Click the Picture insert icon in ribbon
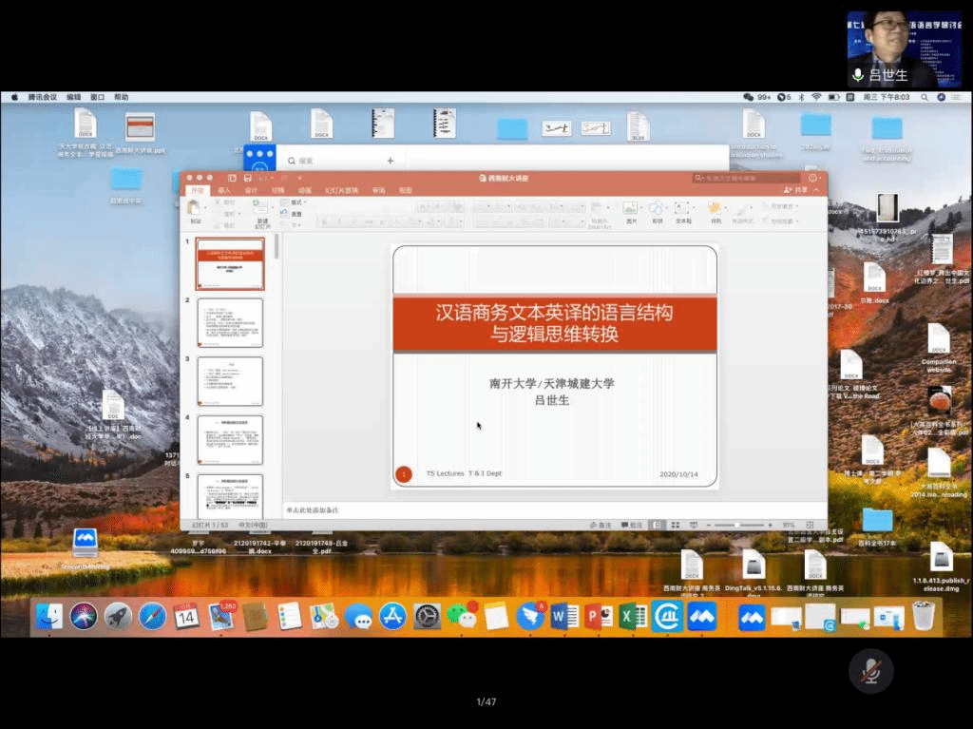The width and height of the screenshot is (973, 729). (x=630, y=208)
